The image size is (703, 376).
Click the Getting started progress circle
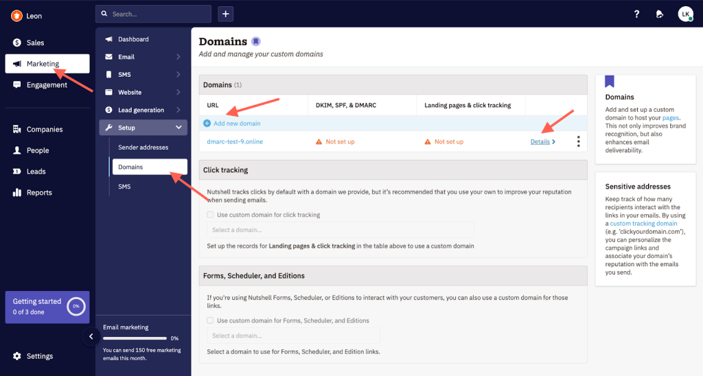pos(76,306)
